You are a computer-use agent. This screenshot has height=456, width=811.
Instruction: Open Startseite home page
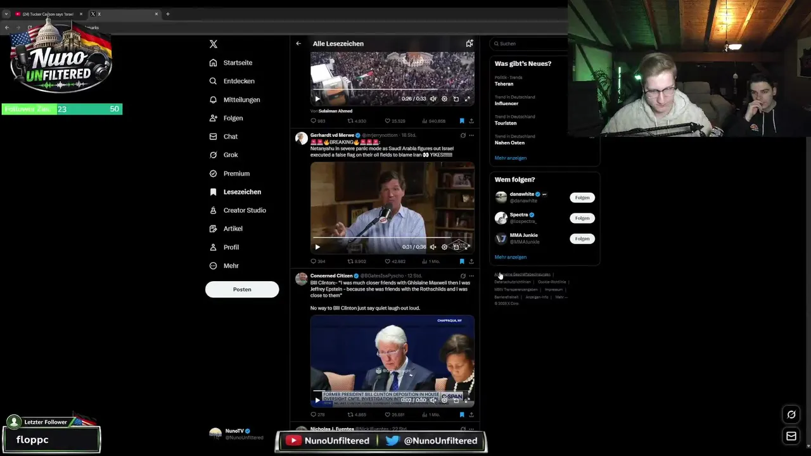(x=231, y=63)
